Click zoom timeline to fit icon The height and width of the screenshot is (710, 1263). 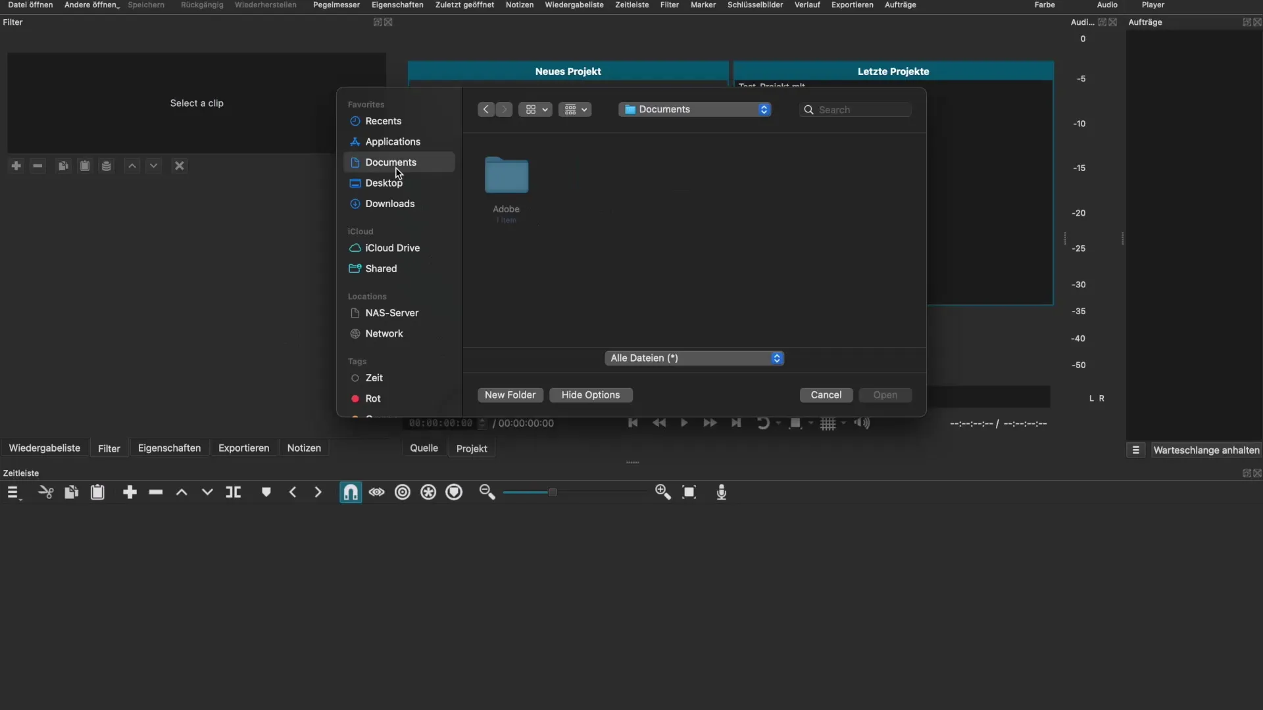pos(689,492)
